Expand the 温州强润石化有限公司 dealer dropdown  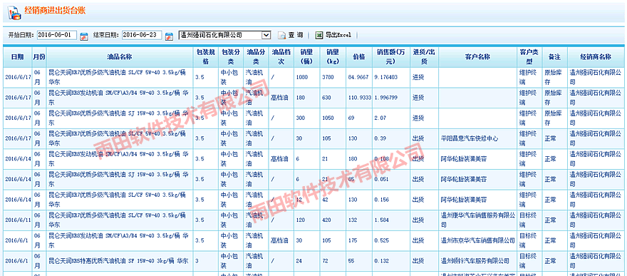coord(224,35)
